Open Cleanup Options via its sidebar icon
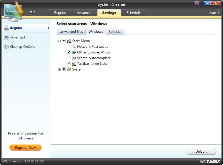223x165 pixels. (x=6, y=46)
